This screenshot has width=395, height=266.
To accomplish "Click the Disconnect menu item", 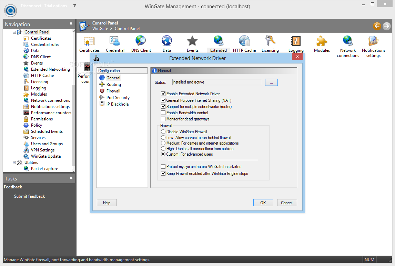I will [31, 6].
